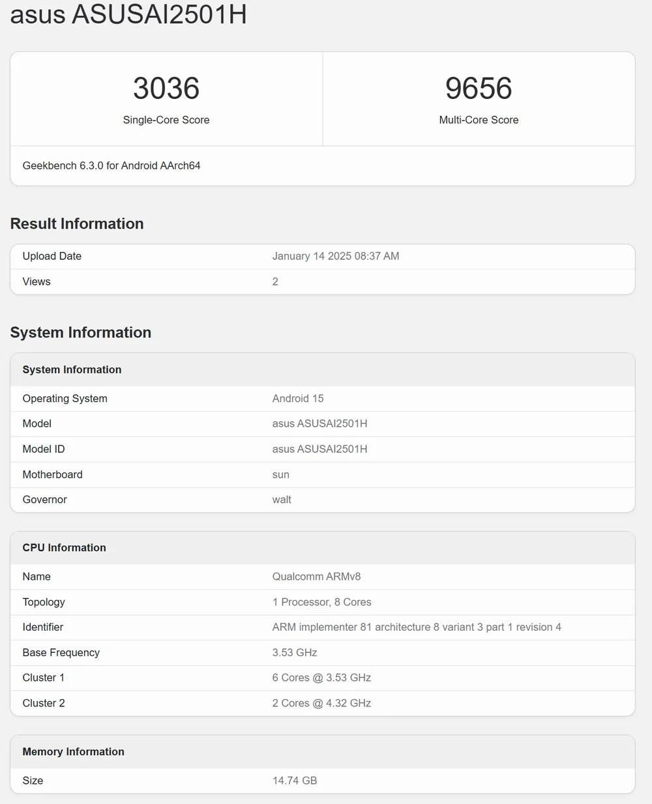The height and width of the screenshot is (804, 652).
Task: Select the memory size 14.74 GB
Action: pyautogui.click(x=295, y=781)
